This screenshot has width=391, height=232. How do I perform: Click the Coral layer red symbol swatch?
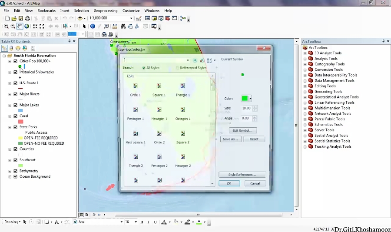[21, 122]
